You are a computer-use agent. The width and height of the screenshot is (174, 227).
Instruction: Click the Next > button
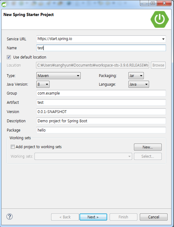[x=93, y=217]
